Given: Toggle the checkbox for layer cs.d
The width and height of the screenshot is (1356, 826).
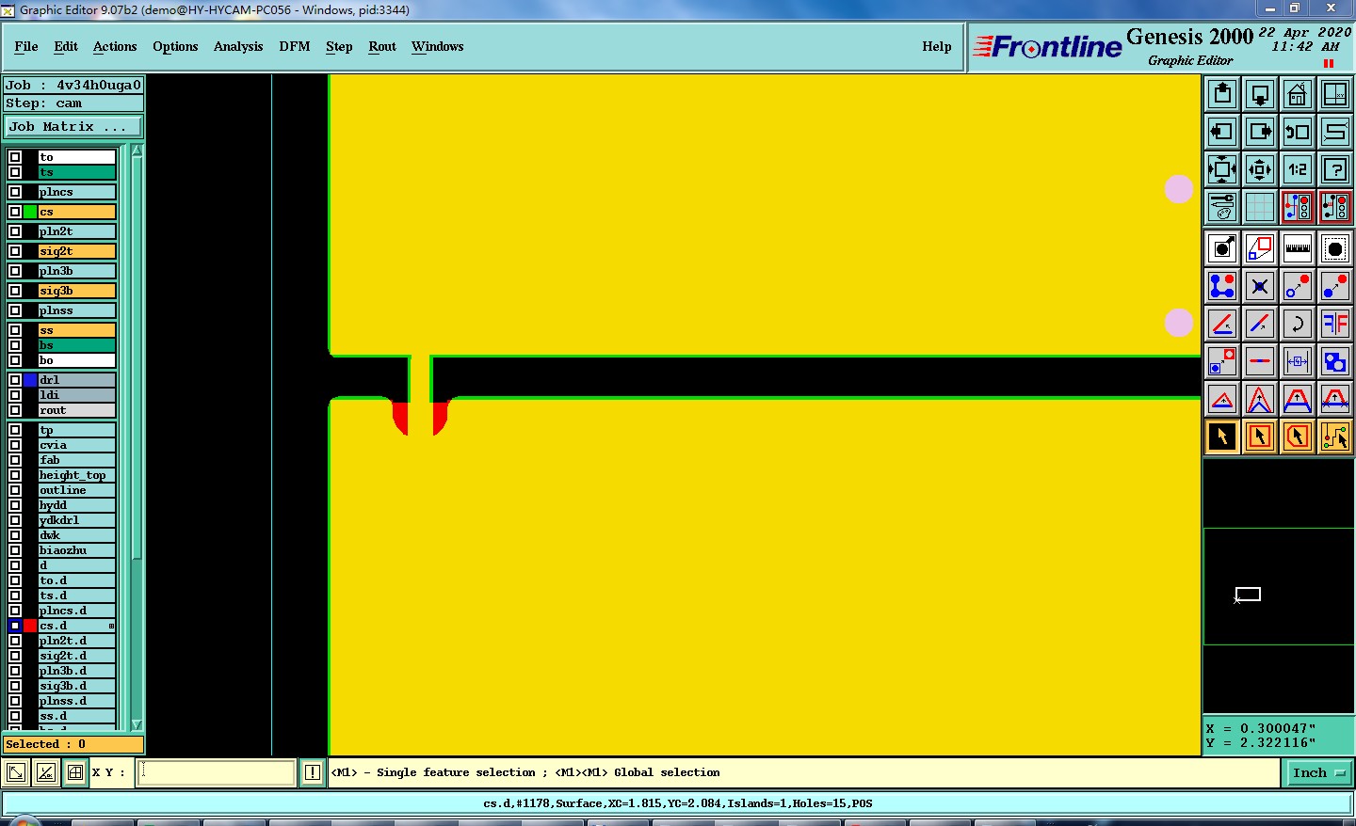Looking at the screenshot, I should (15, 626).
